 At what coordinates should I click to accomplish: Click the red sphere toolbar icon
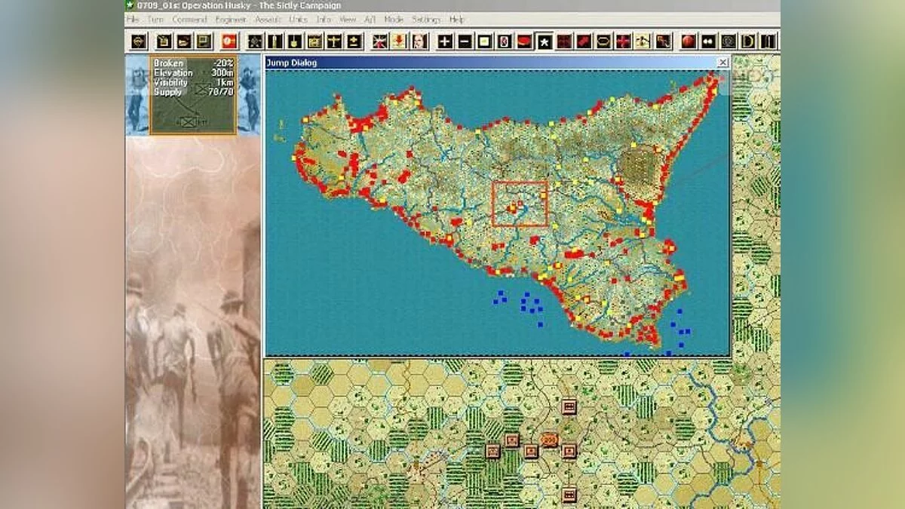[x=689, y=41]
